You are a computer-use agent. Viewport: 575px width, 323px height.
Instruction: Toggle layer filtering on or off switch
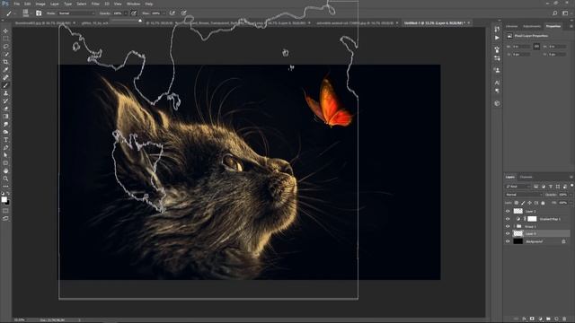[x=571, y=186]
